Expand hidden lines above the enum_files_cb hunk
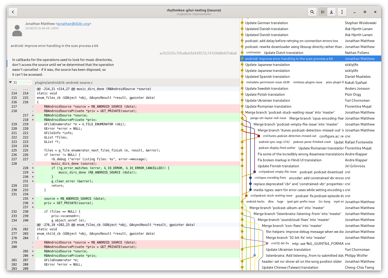Screen dimensions: 388x278 (14, 225)
